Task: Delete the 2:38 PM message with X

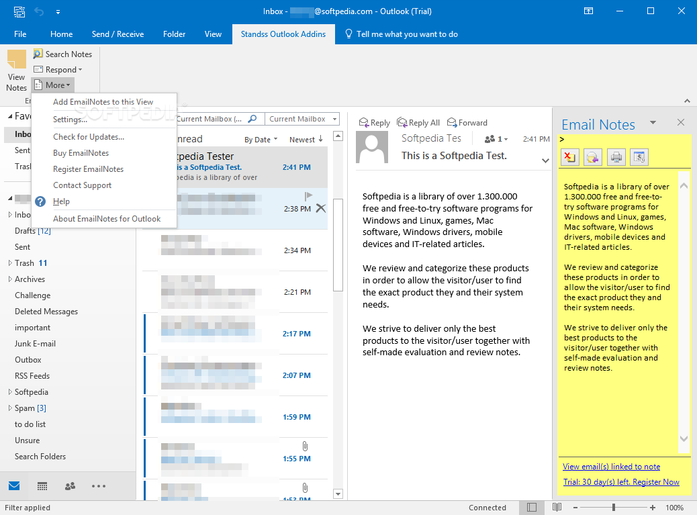Action: tap(320, 208)
